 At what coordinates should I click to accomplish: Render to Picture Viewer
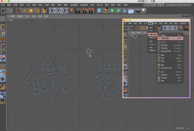pyautogui.click(x=85, y=11)
